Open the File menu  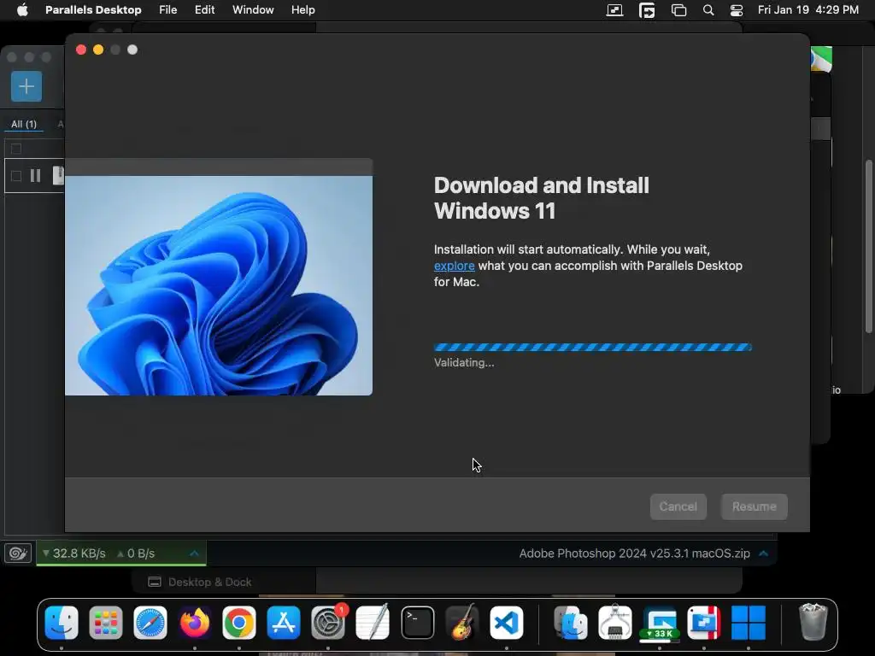click(x=168, y=10)
